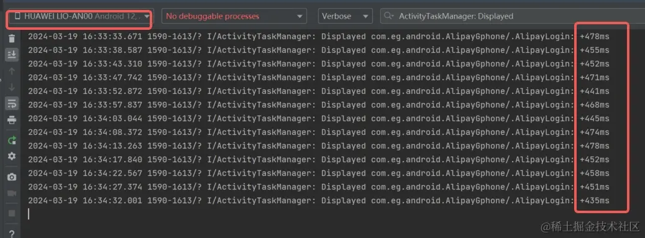Expand the No debuggable processes dropdown
645x238 pixels.
234,16
